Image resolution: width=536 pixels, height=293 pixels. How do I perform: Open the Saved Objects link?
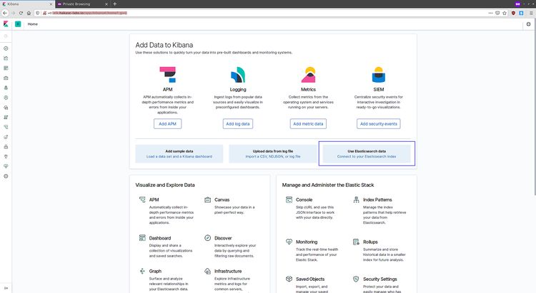[310, 279]
